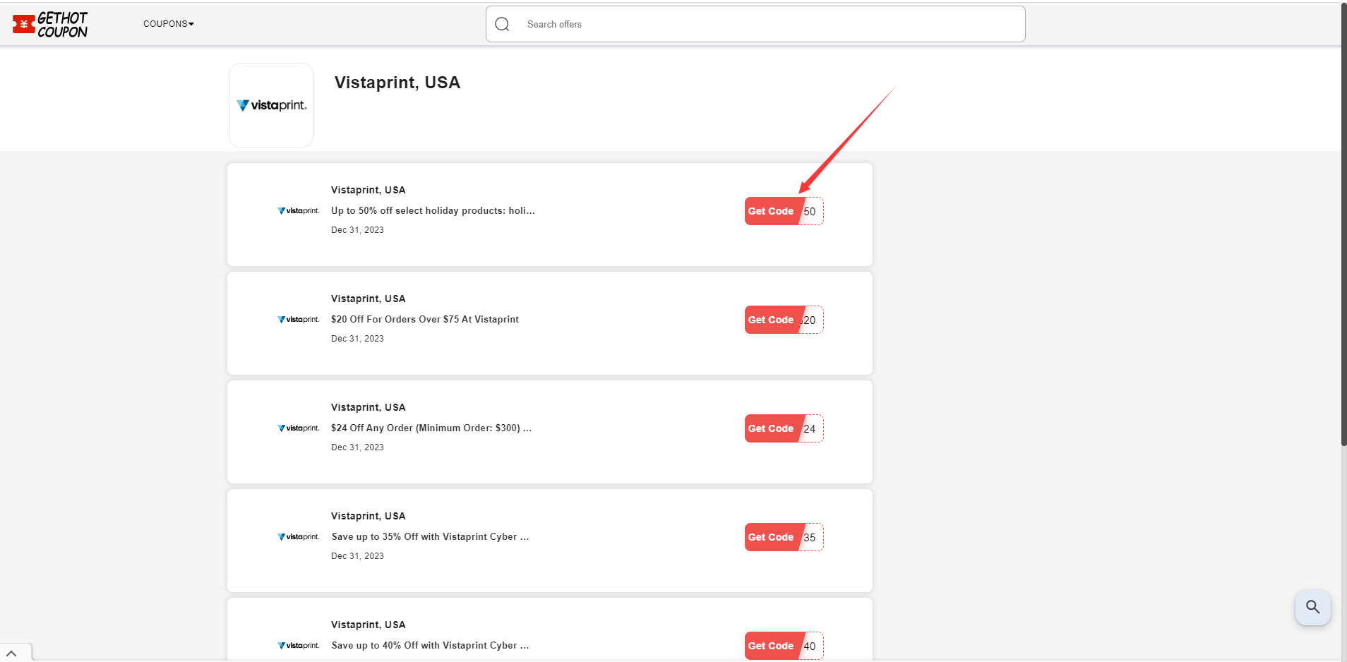
Task: Open the large Vistaprint store logo
Action: tap(271, 105)
